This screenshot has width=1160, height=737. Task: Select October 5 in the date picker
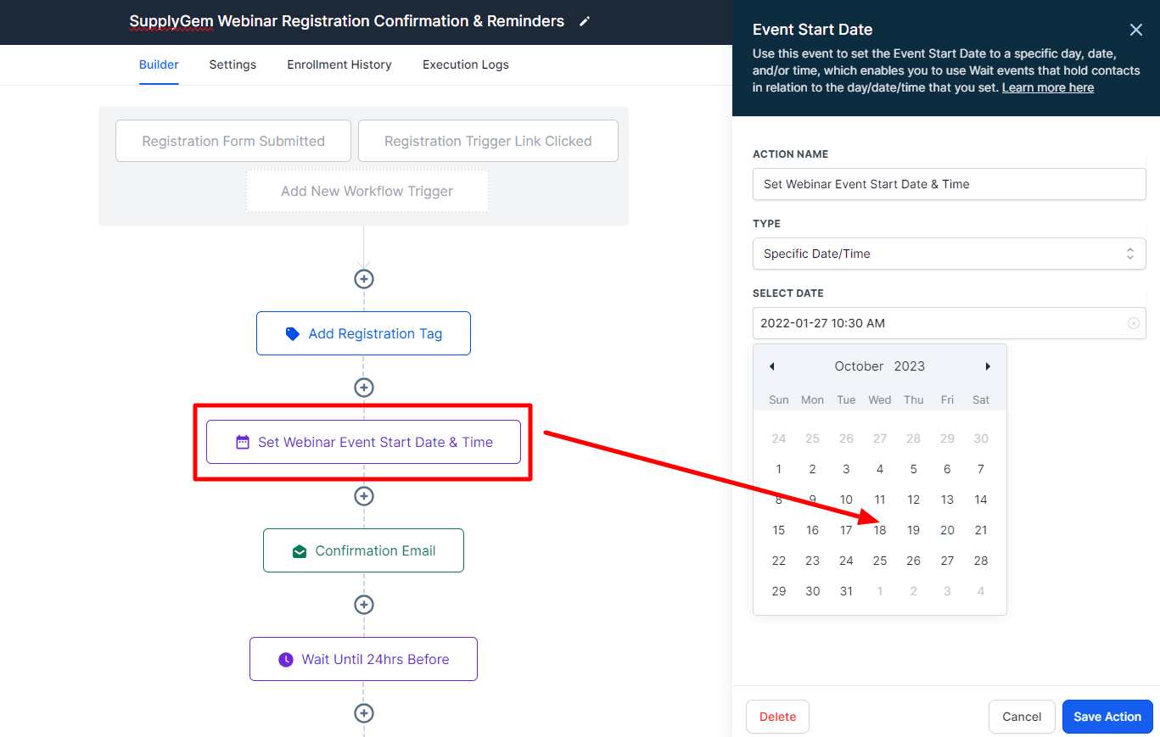click(x=913, y=469)
